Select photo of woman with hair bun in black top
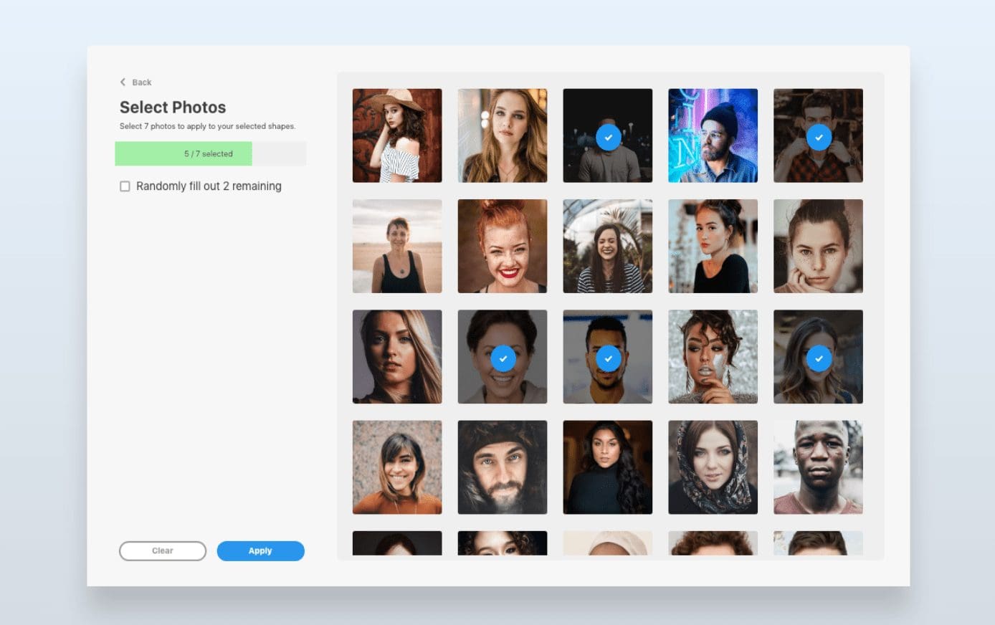 [713, 246]
